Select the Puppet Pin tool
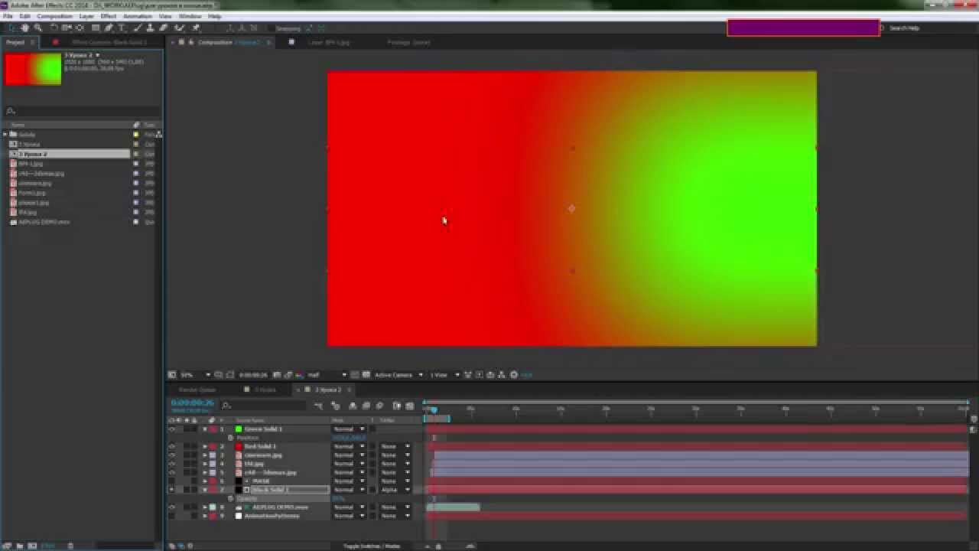Image resolution: width=979 pixels, height=551 pixels. tap(196, 28)
